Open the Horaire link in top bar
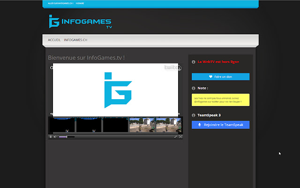300x188 pixels. 80,4
